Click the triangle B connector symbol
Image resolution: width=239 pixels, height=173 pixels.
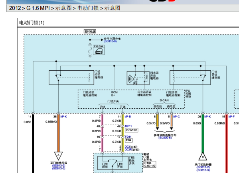203,157
